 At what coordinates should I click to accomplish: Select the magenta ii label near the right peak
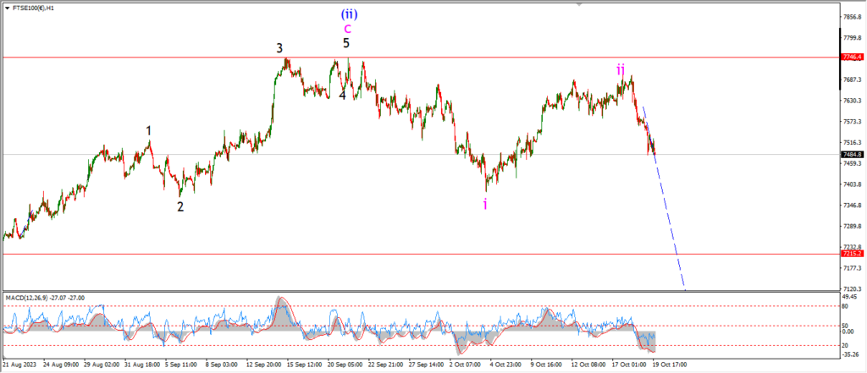pyautogui.click(x=621, y=69)
